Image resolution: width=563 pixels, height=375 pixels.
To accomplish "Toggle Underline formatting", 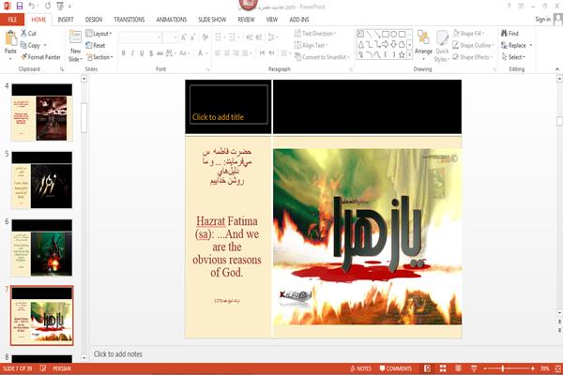I will [x=142, y=53].
